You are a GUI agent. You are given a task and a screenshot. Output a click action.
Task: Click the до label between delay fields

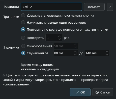coord(81,53)
